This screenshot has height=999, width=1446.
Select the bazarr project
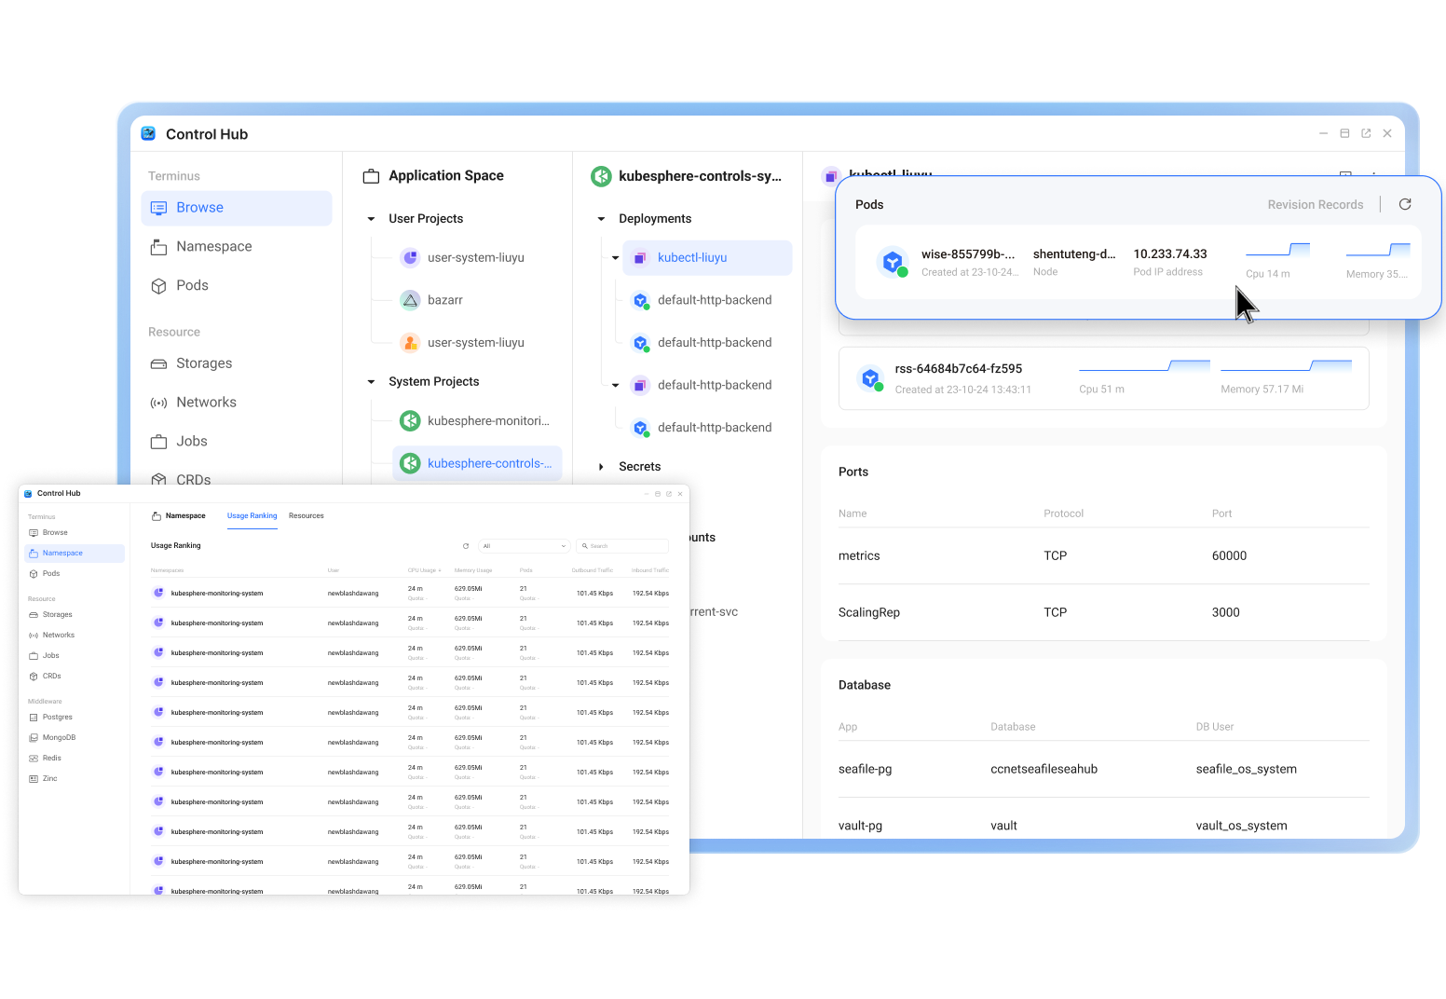(x=444, y=300)
